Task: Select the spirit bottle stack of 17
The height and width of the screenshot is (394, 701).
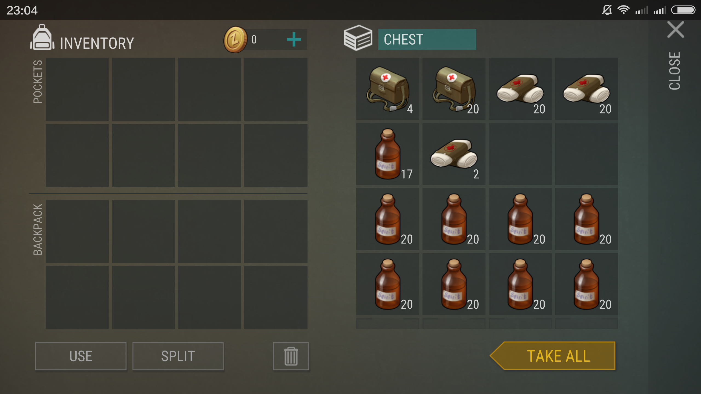Action: [387, 154]
